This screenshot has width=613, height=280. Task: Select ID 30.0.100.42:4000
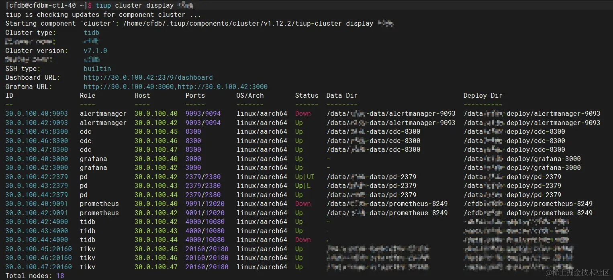click(37, 222)
